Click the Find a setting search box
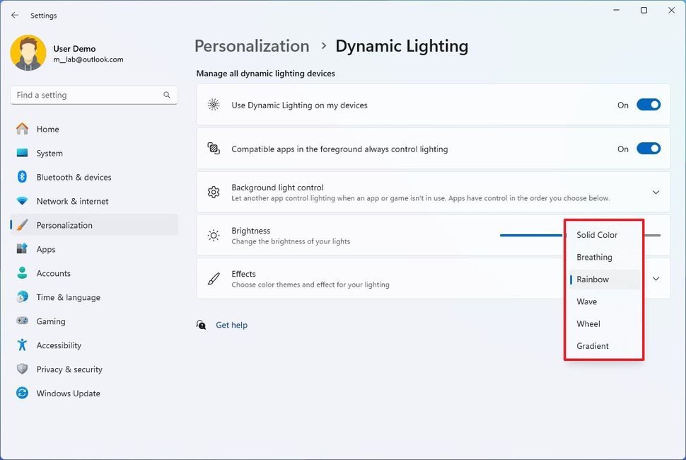Viewport: 686px width, 460px height. click(x=88, y=95)
